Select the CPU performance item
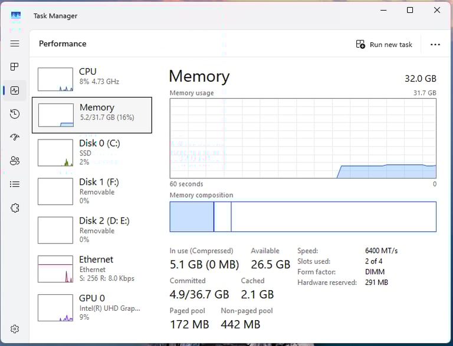 [92, 79]
